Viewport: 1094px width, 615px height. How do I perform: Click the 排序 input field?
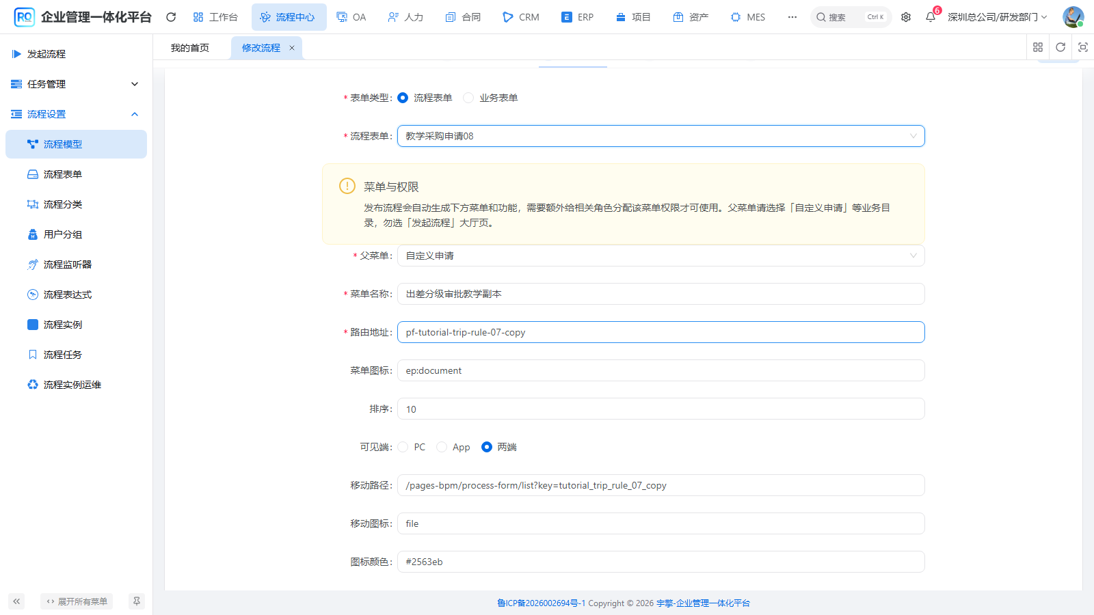pyautogui.click(x=661, y=409)
